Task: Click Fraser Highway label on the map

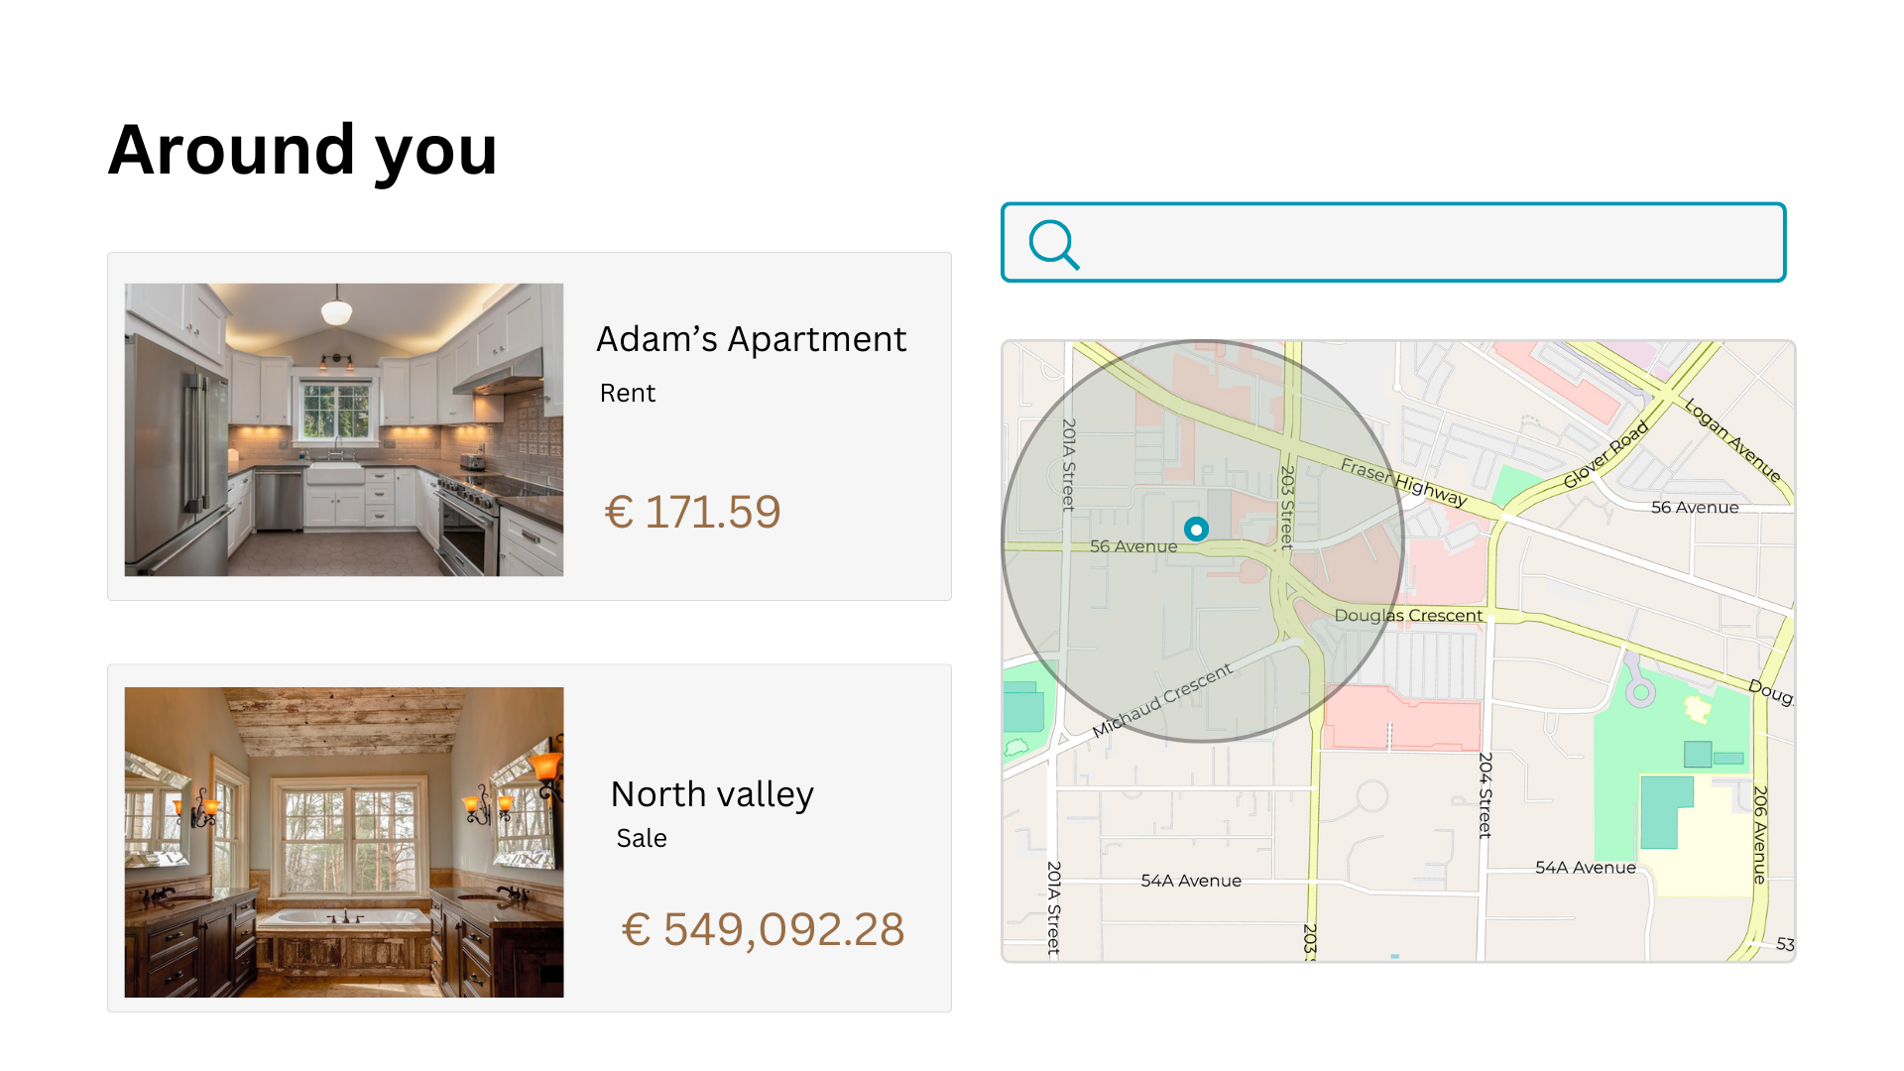Action: [x=1403, y=482]
